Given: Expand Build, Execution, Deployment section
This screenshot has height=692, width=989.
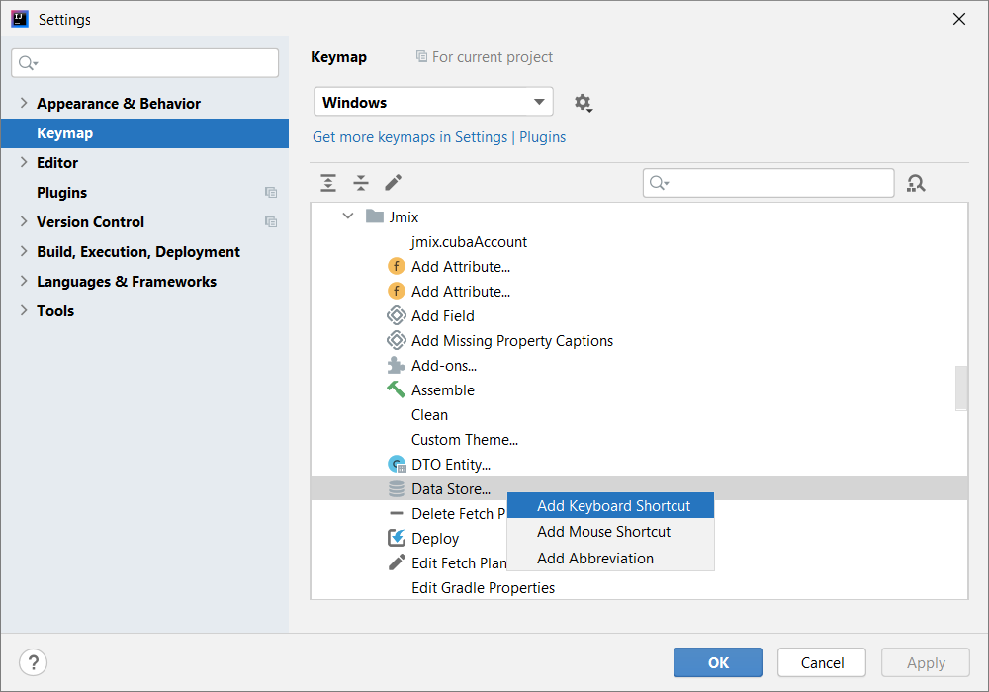Looking at the screenshot, I should pyautogui.click(x=24, y=251).
